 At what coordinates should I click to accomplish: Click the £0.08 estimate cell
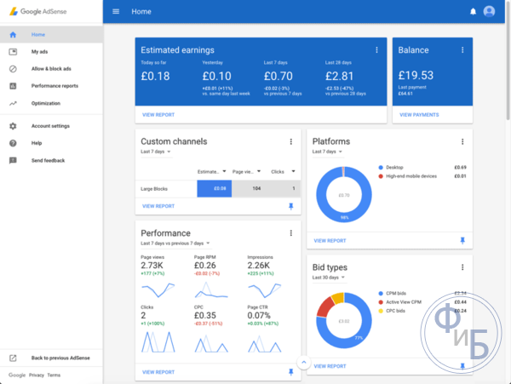coord(214,188)
